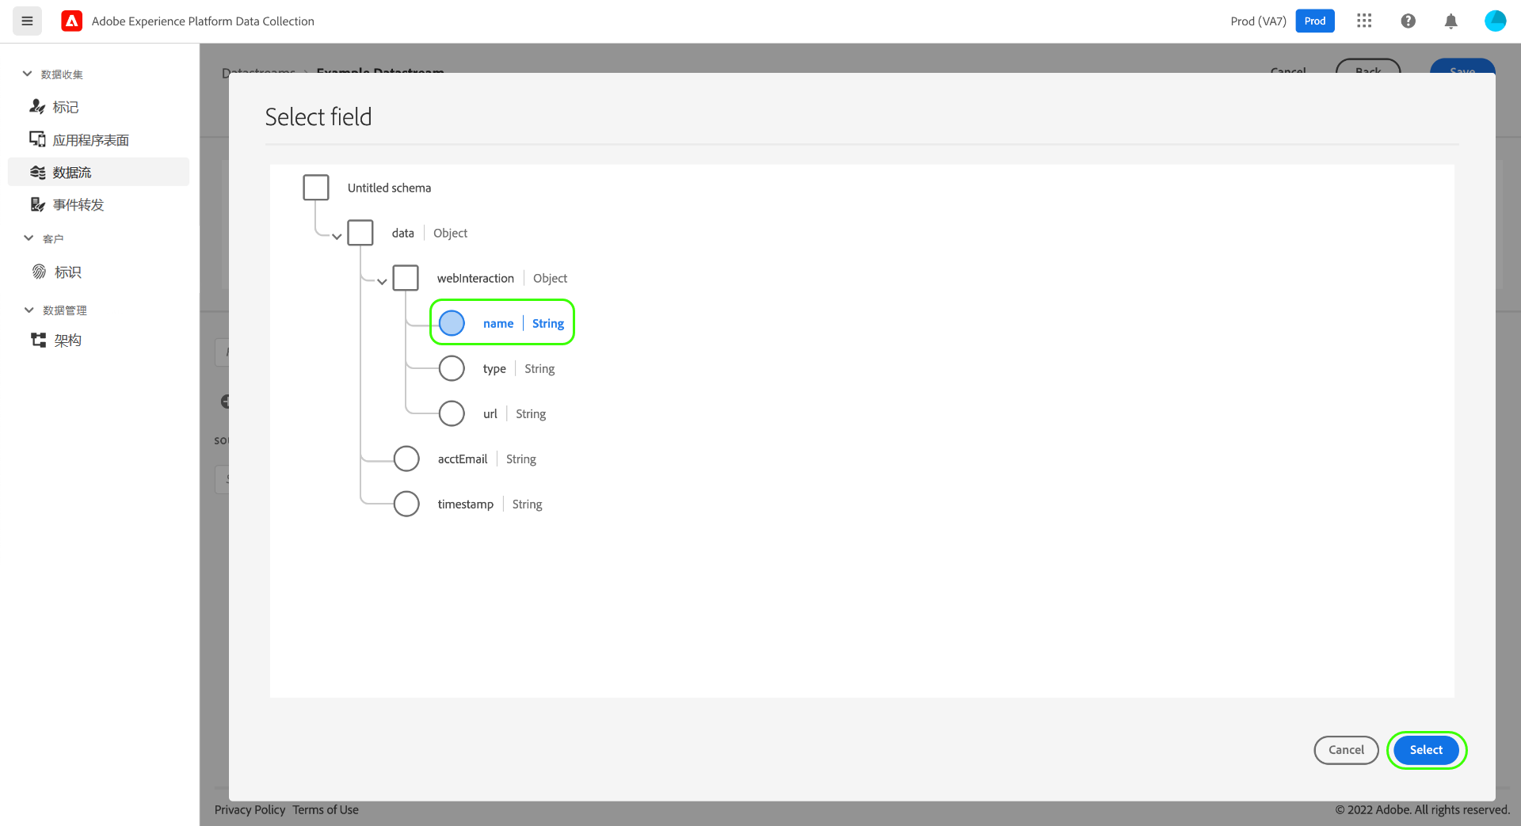Select the acctEmail radio button

406,459
